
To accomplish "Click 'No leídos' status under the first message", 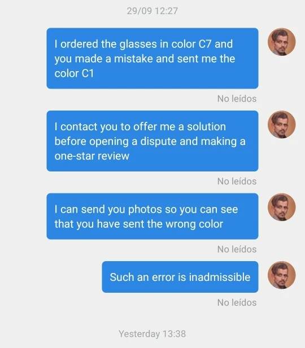I will pyautogui.click(x=237, y=99).
